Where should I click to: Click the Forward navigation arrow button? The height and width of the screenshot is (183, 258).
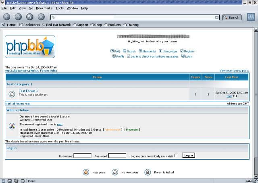pos(18,17)
